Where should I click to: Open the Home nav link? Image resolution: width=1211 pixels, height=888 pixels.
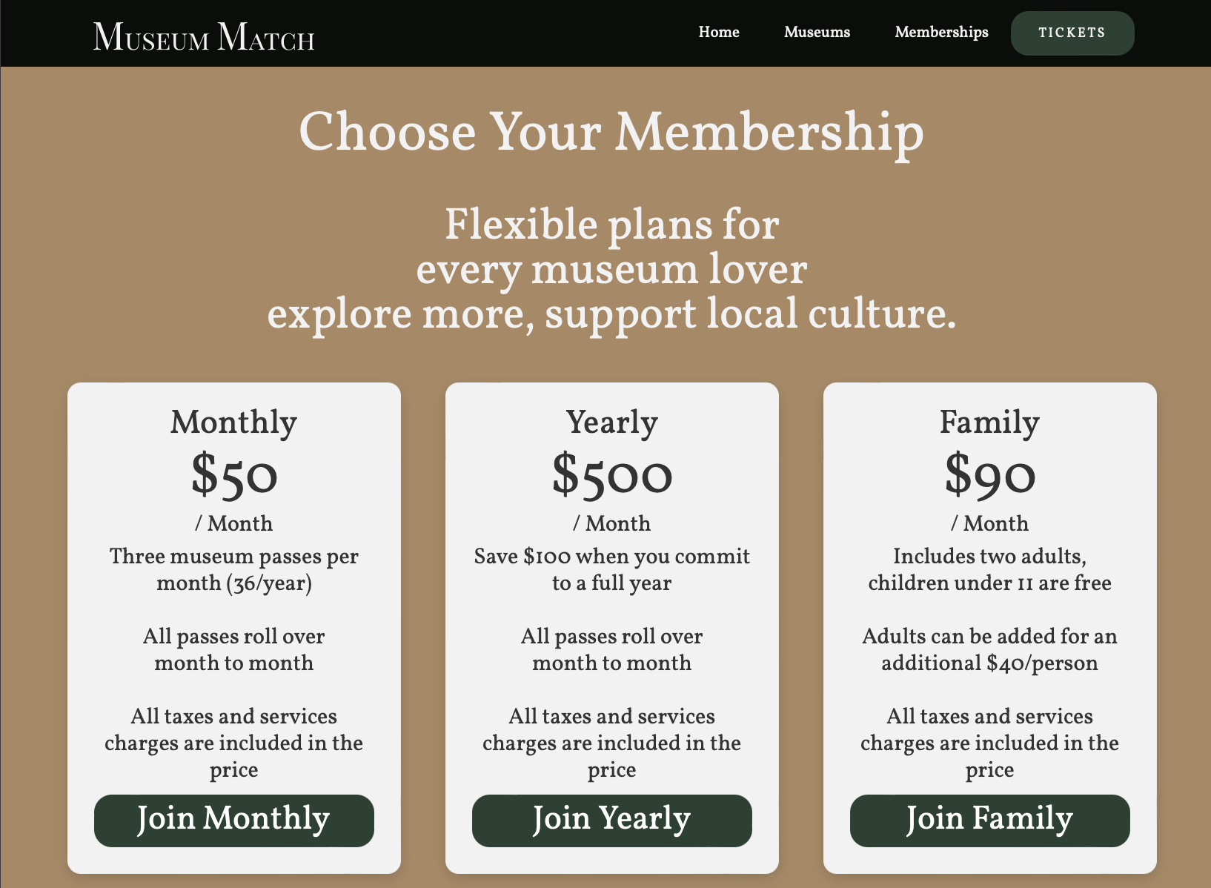tap(718, 32)
